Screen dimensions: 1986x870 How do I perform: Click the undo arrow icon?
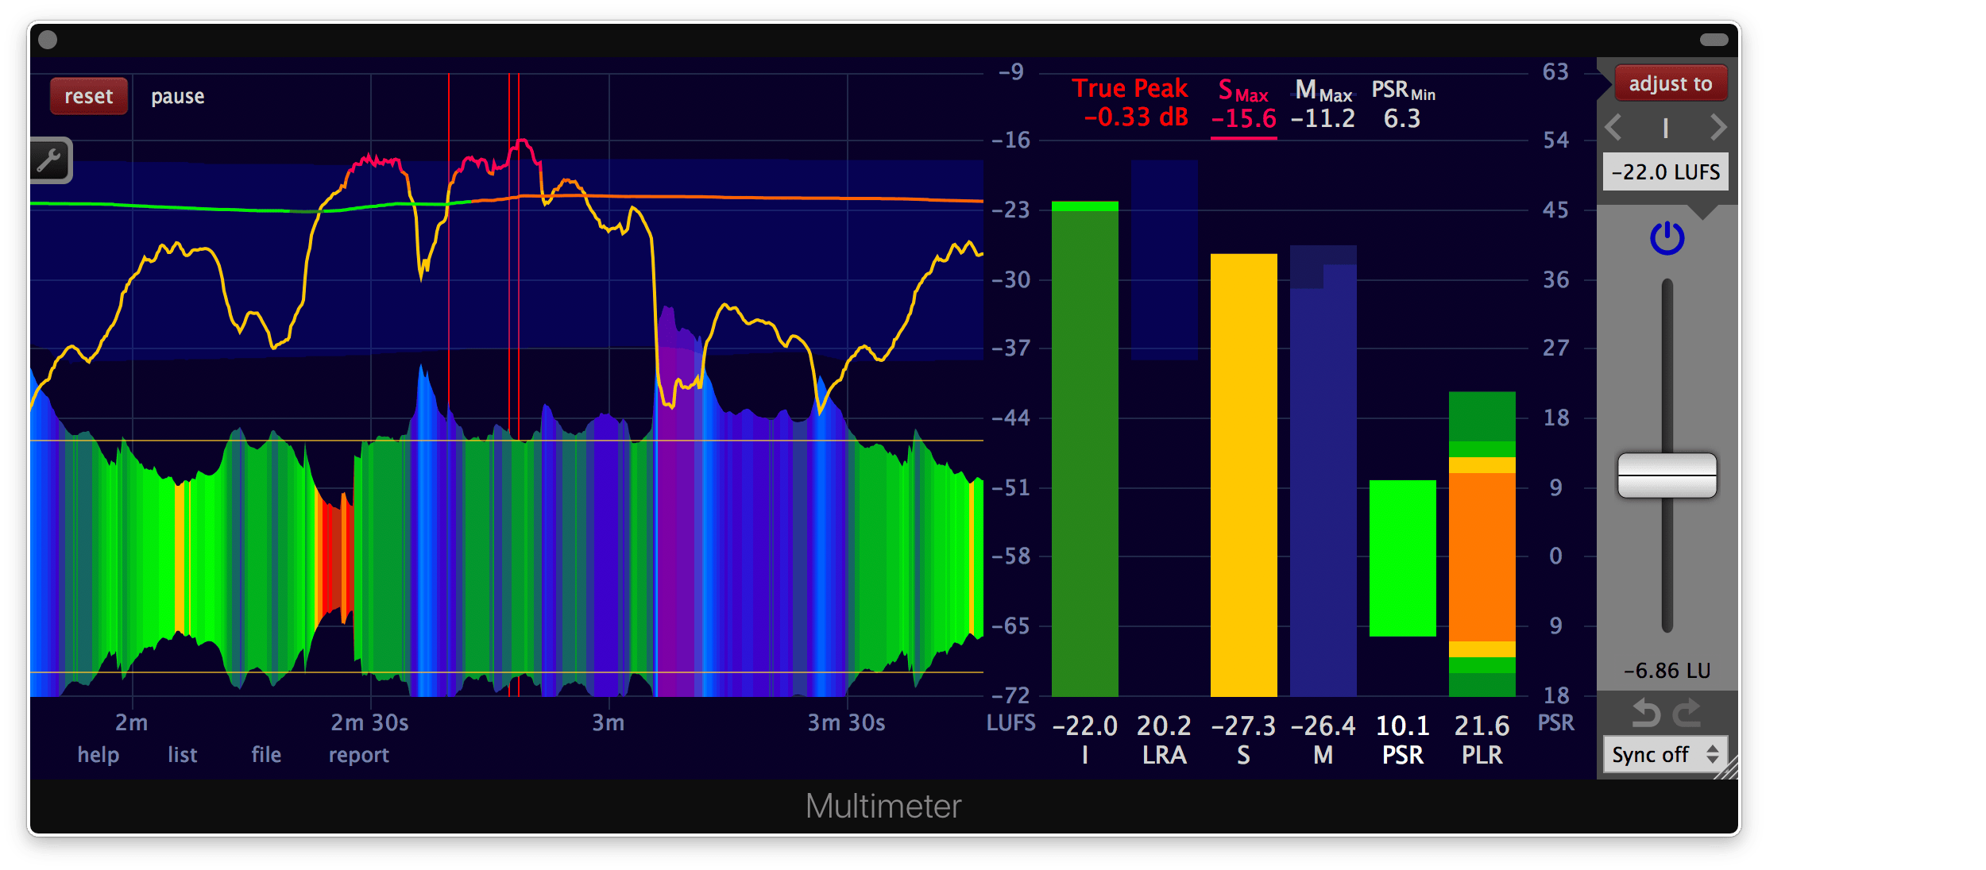click(1646, 713)
